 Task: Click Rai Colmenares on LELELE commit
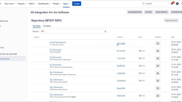(x=56, y=80)
